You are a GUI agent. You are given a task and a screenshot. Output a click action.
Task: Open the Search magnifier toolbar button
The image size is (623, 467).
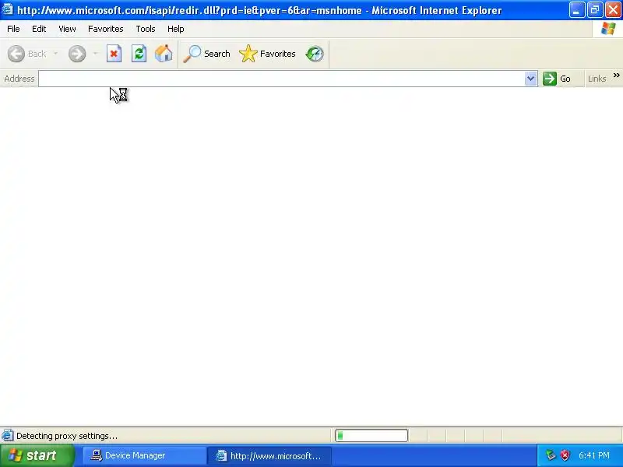pyautogui.click(x=206, y=54)
